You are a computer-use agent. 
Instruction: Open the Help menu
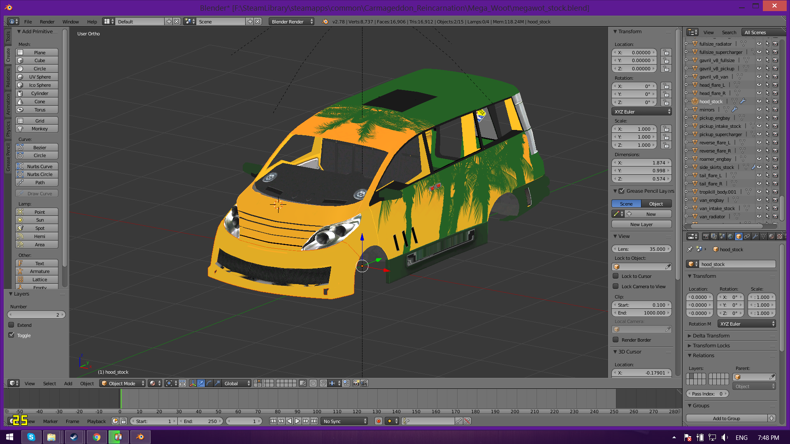pos(92,21)
